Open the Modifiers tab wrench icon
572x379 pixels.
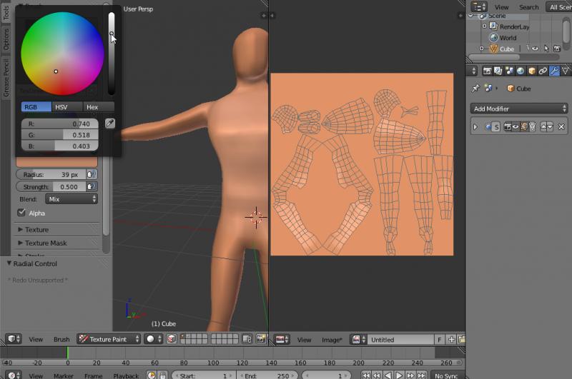pos(554,71)
